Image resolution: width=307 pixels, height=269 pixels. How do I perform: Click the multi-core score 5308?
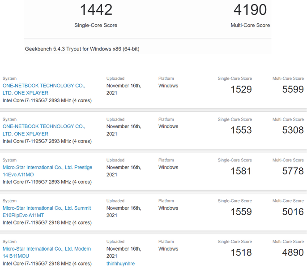[x=293, y=130]
